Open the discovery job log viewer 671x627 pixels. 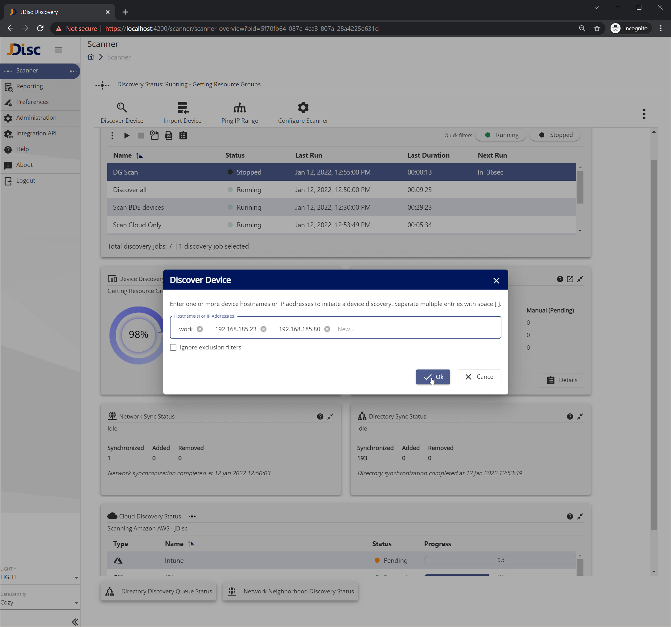click(x=168, y=135)
